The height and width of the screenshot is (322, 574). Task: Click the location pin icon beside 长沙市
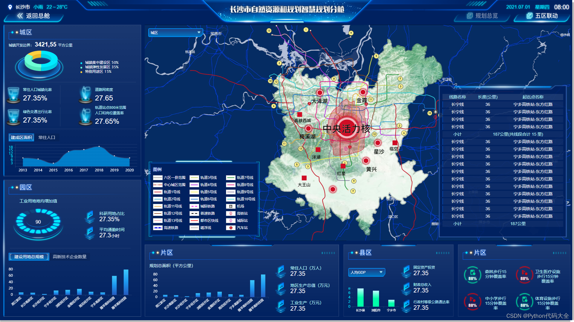[10, 7]
